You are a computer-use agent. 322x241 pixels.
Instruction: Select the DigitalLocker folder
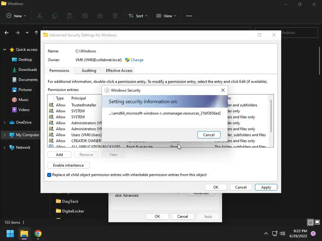70,211
